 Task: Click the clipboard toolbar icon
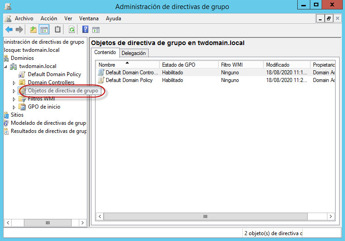58,30
